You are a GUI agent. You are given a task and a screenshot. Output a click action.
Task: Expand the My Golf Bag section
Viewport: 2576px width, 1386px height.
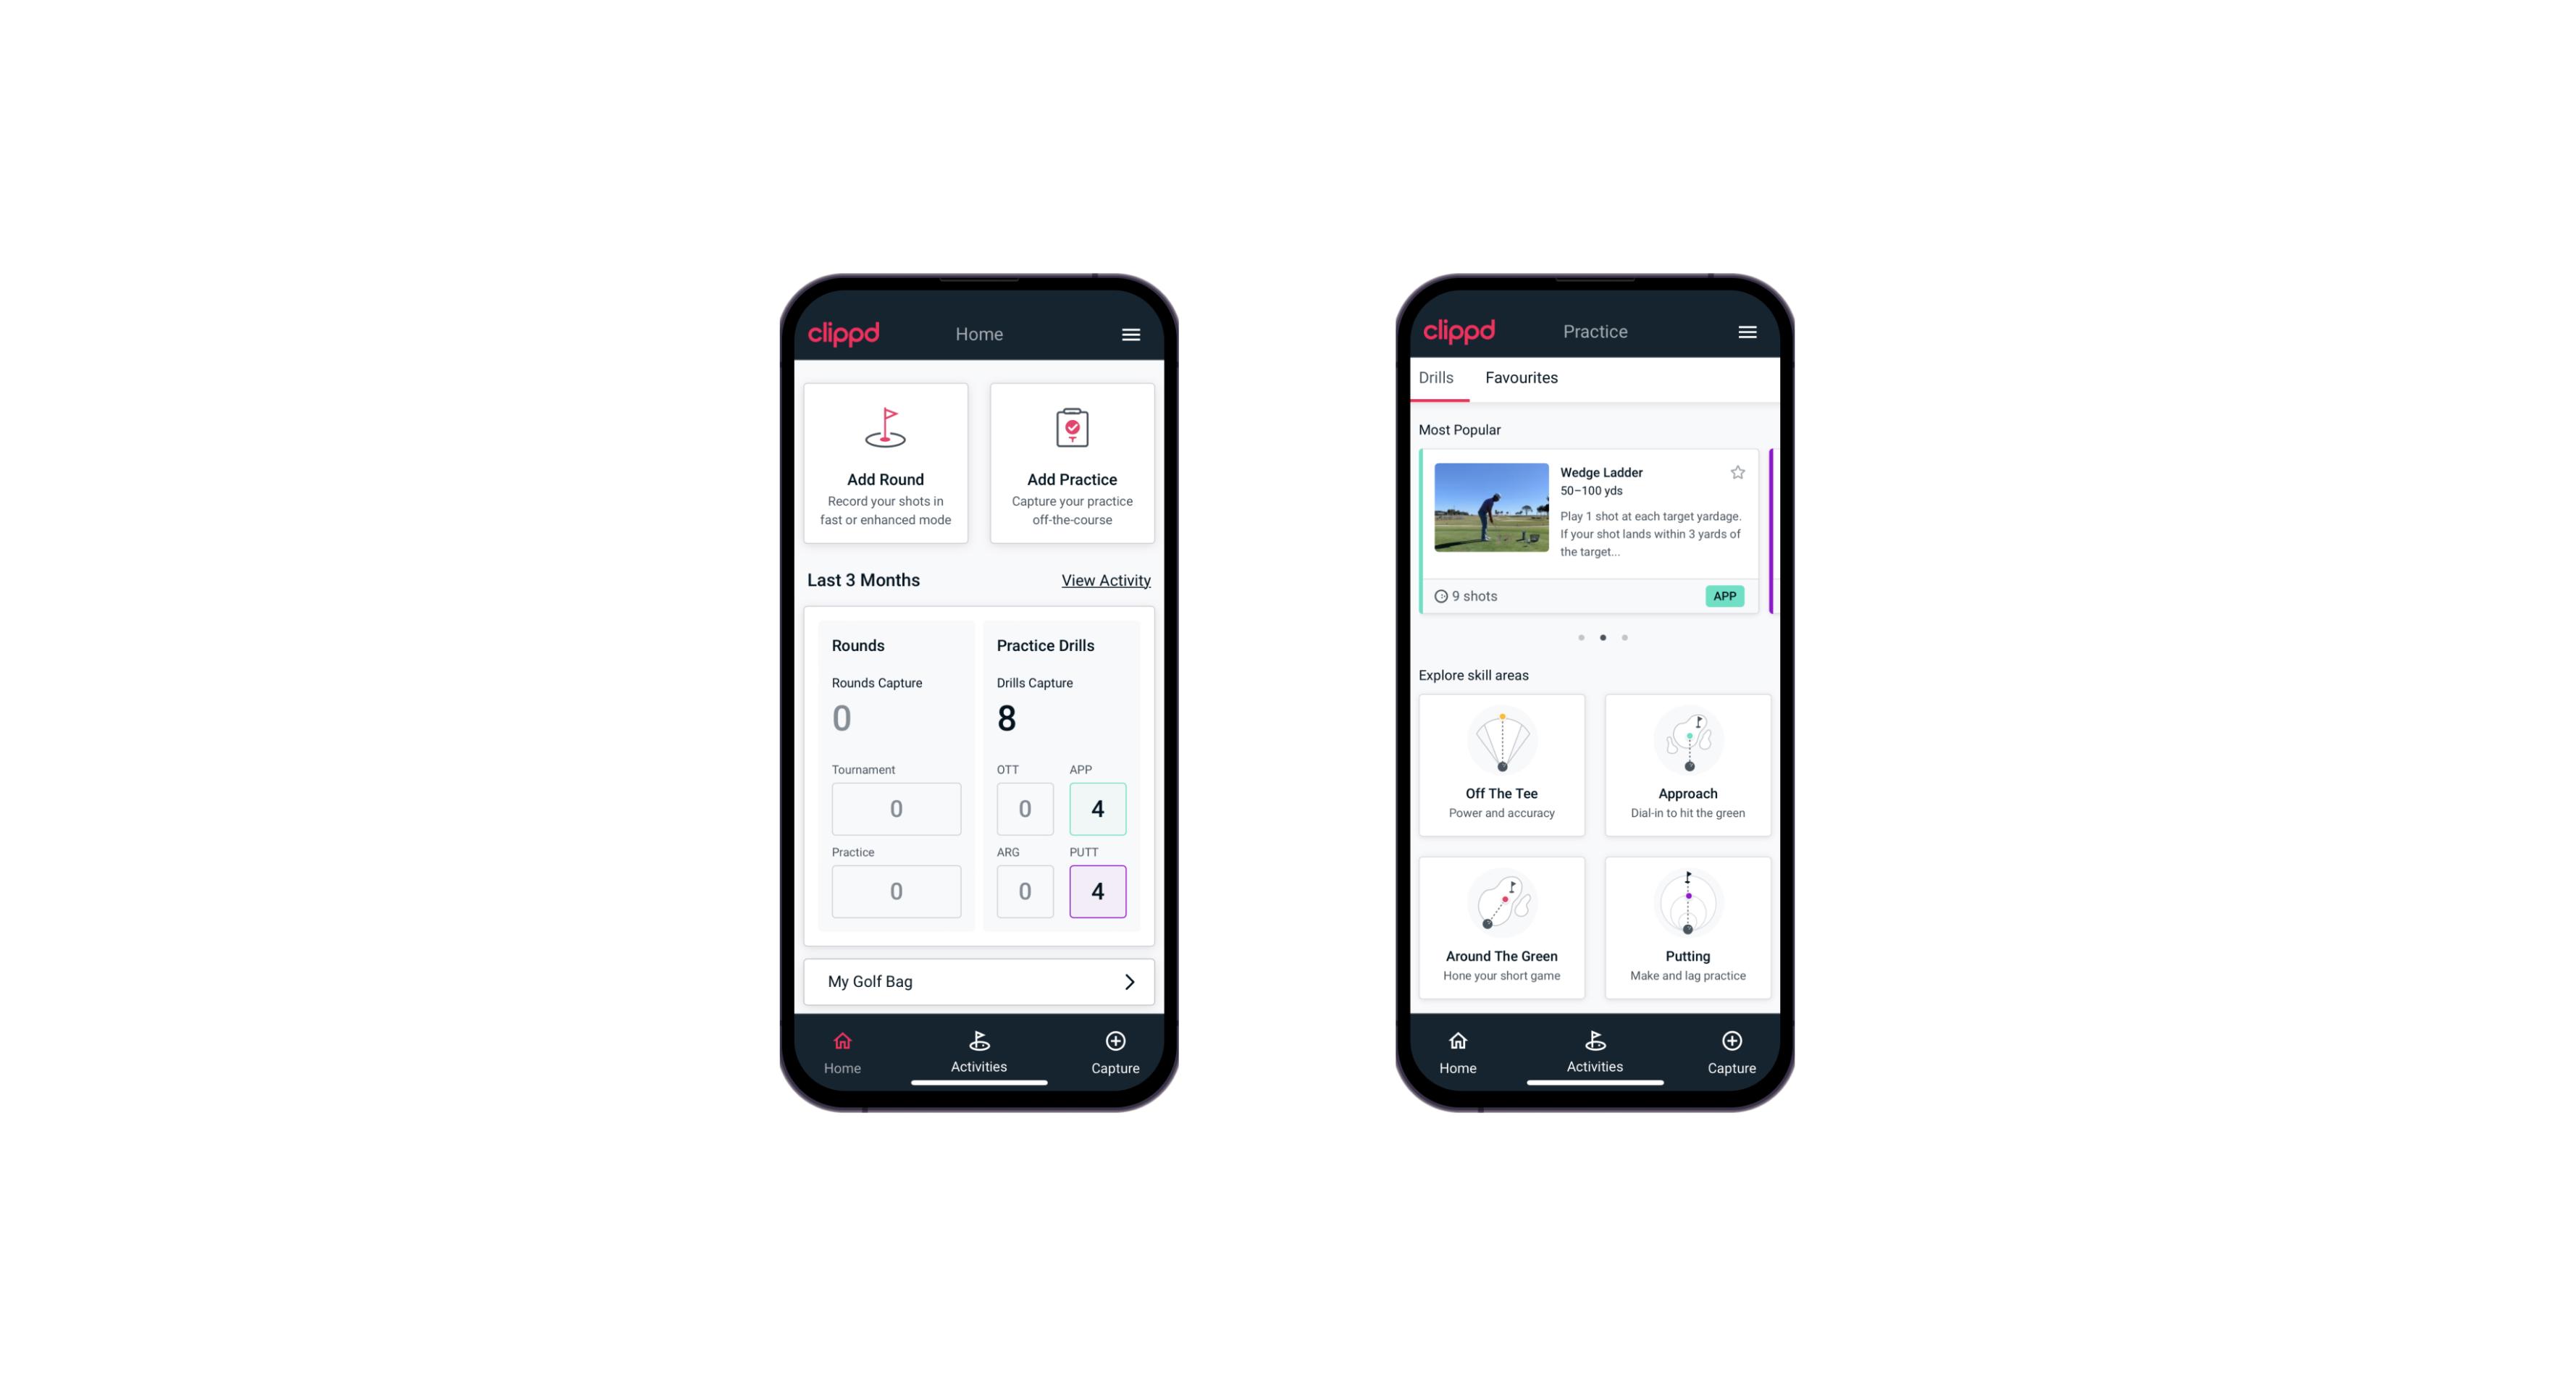1128,980
